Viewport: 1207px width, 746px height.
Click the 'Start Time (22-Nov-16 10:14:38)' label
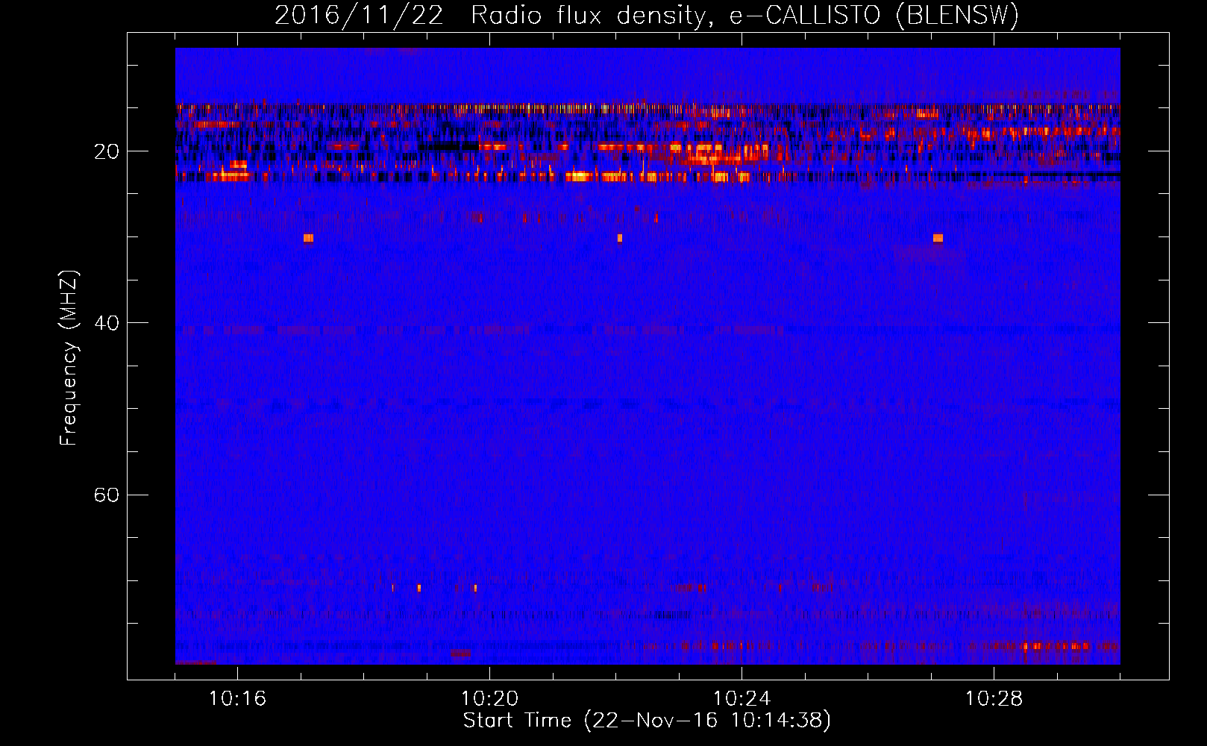[647, 721]
